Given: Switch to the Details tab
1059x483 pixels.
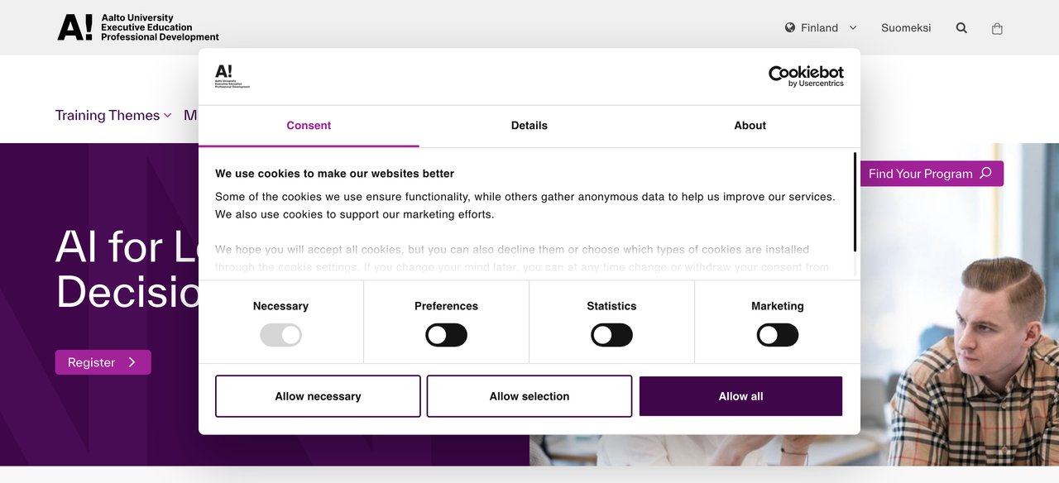Looking at the screenshot, I should pos(529,126).
